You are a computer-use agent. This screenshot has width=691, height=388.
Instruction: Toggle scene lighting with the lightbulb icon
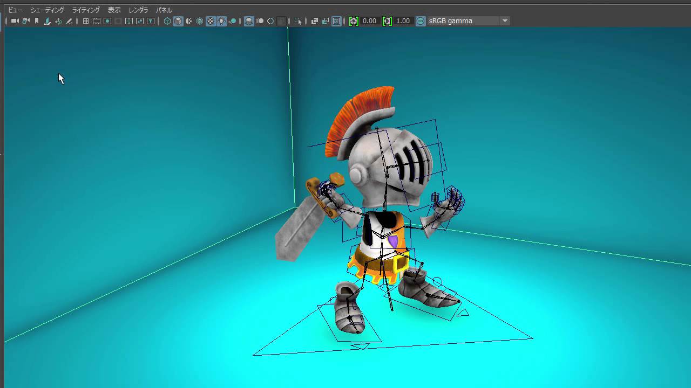(x=222, y=21)
